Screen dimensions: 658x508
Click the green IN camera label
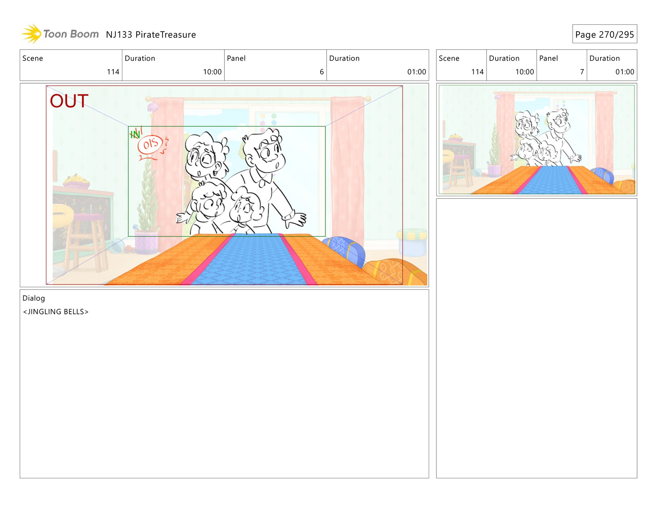pos(135,134)
